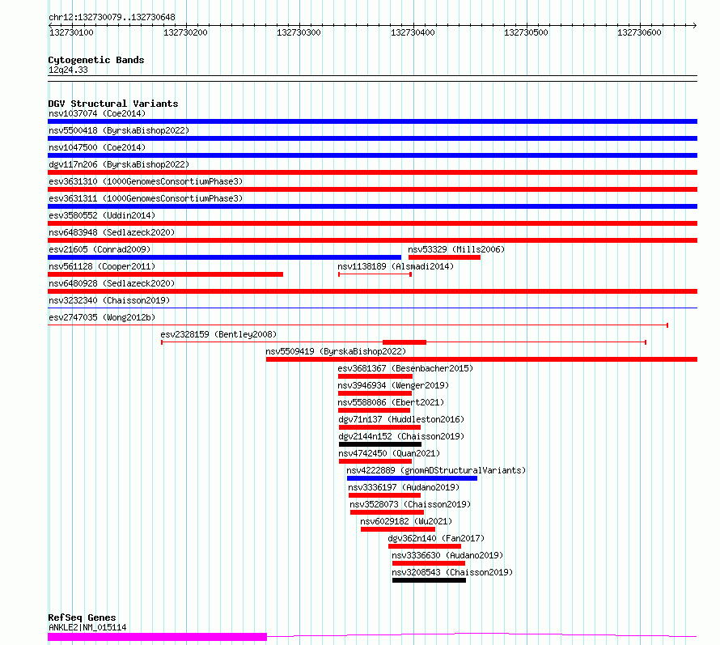Click the RefSeq Genes track title
This screenshot has height=645, width=720.
[82, 617]
